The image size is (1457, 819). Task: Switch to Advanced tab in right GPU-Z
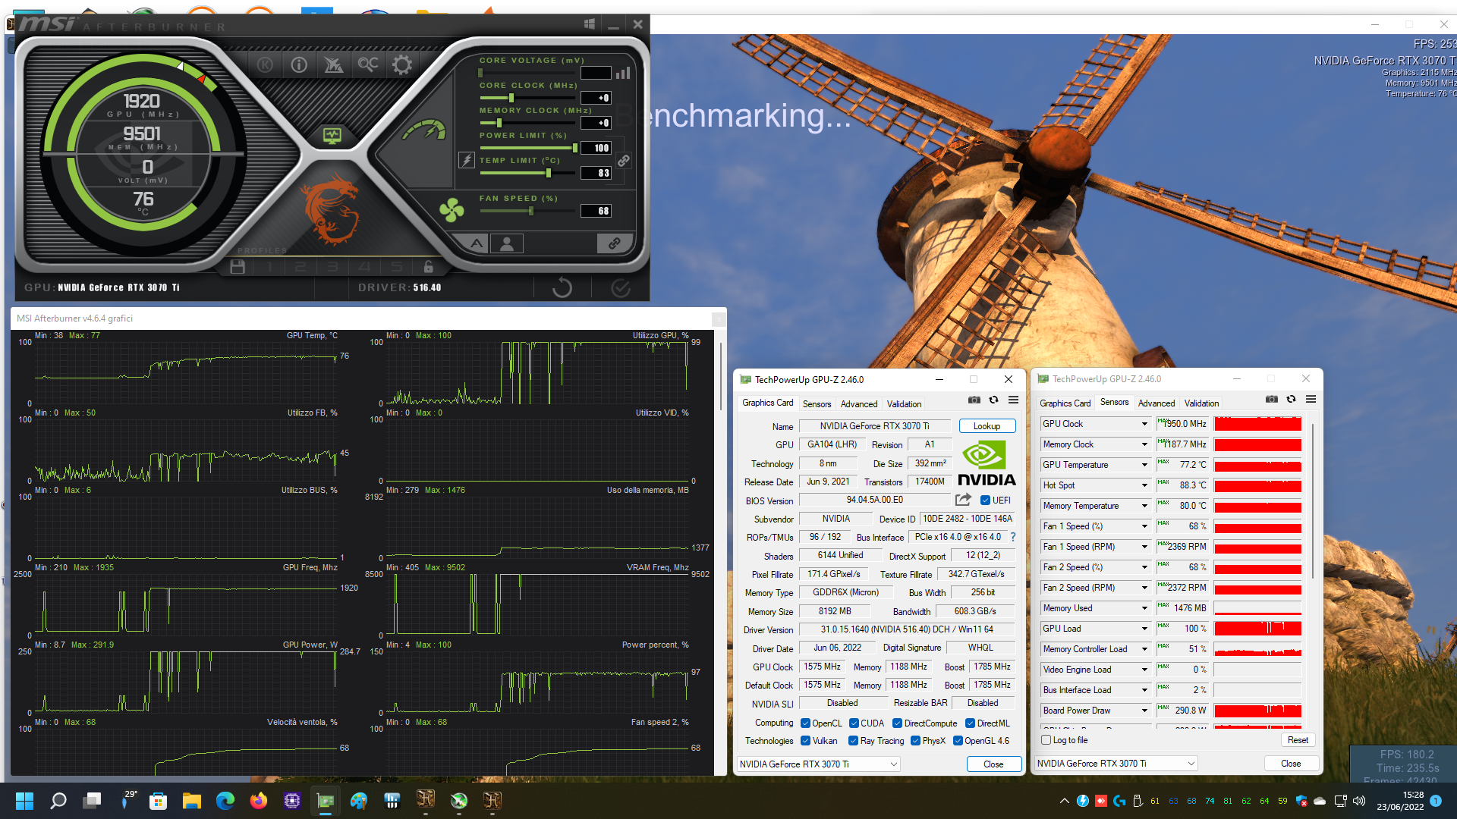pos(1156,403)
